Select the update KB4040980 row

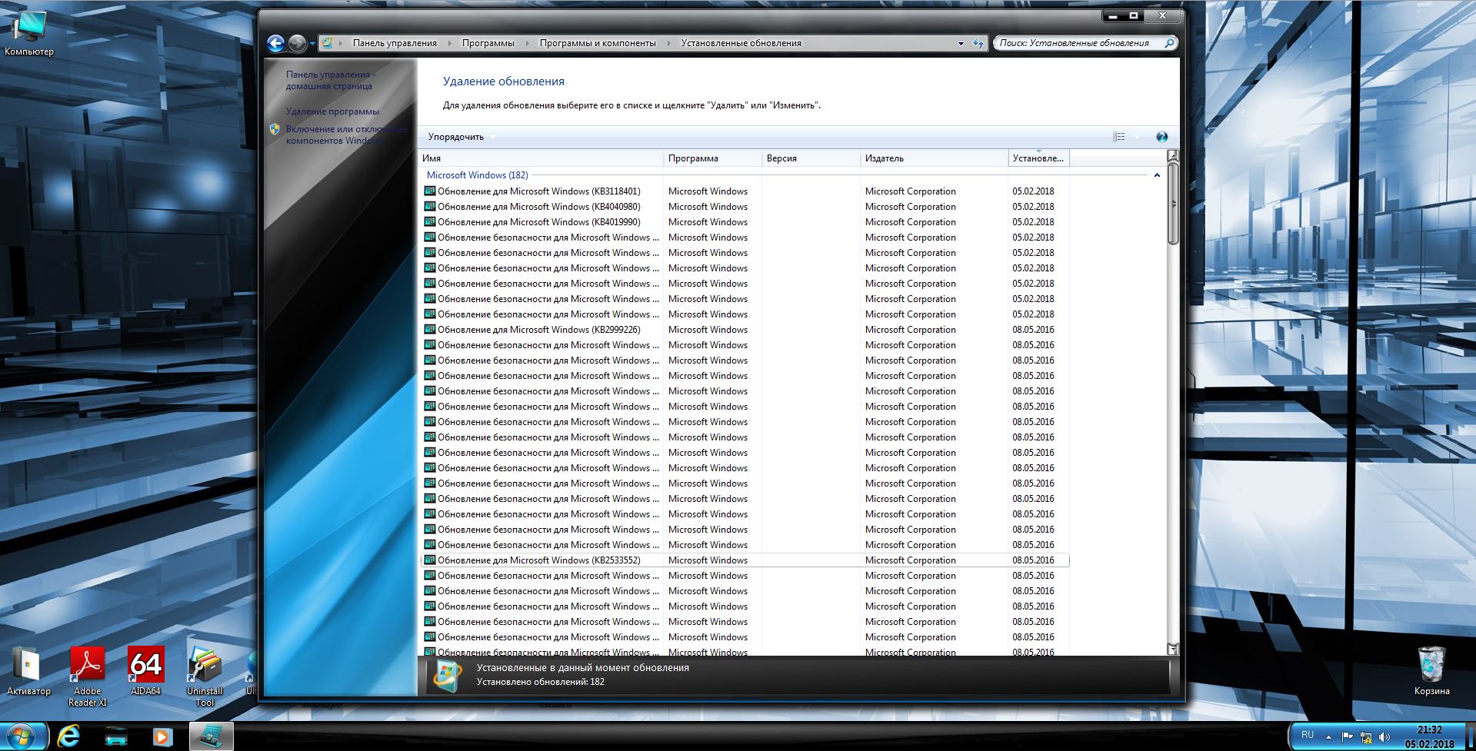coord(745,207)
